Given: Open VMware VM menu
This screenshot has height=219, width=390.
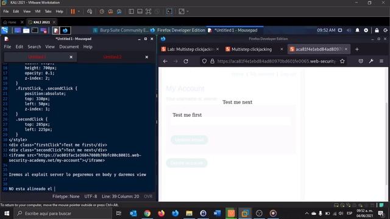Looking at the screenshot, I should coord(38,12).
